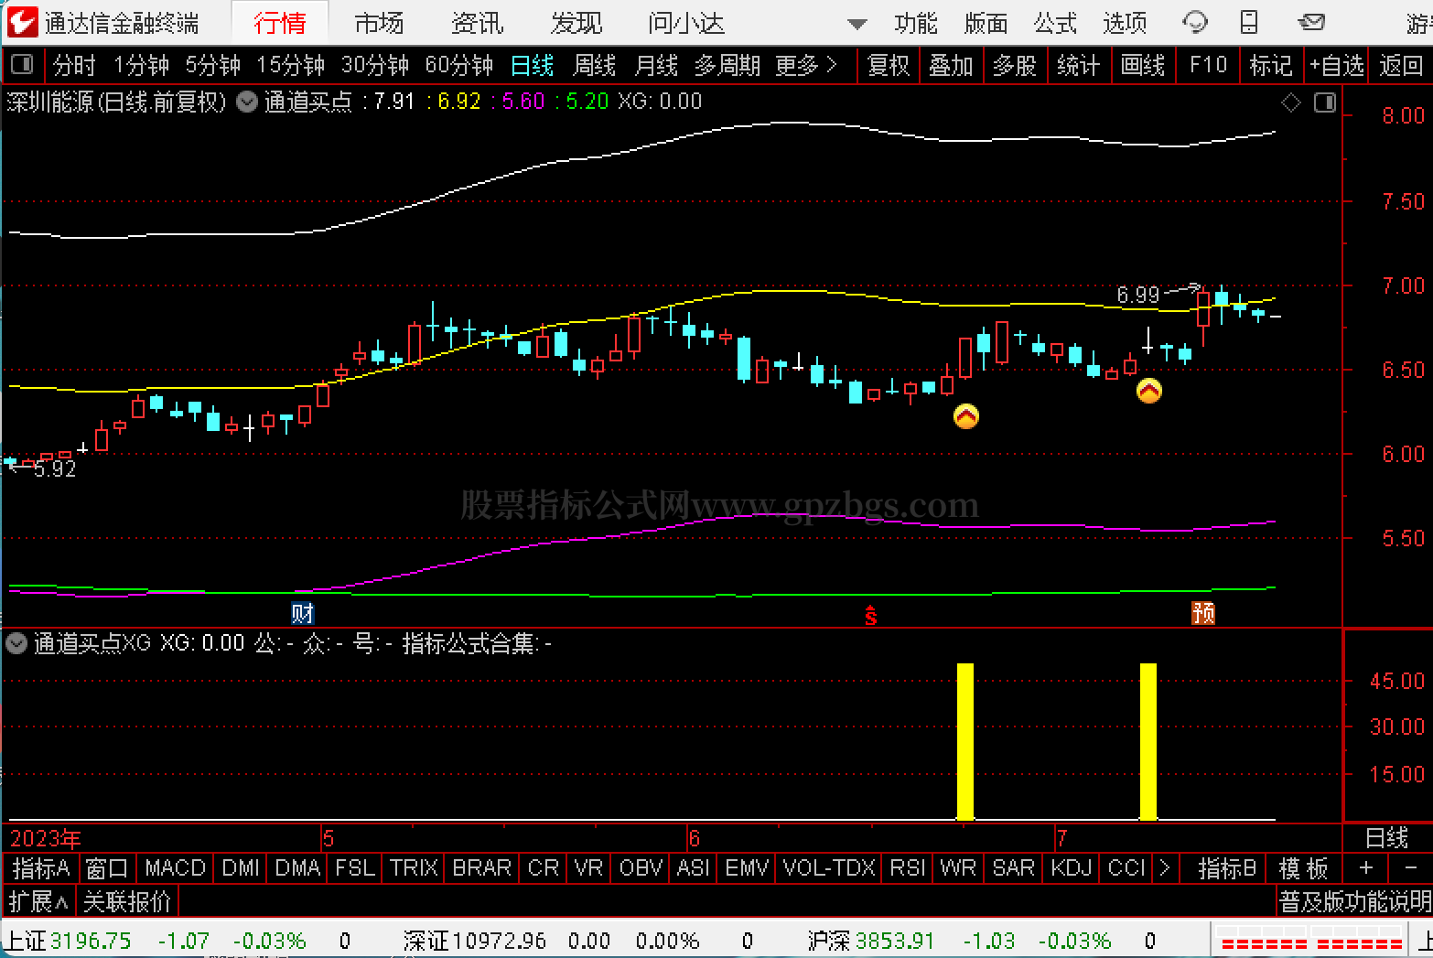The width and height of the screenshot is (1433, 958).
Task: Show more indicators with the > arrow
Action: (1164, 867)
